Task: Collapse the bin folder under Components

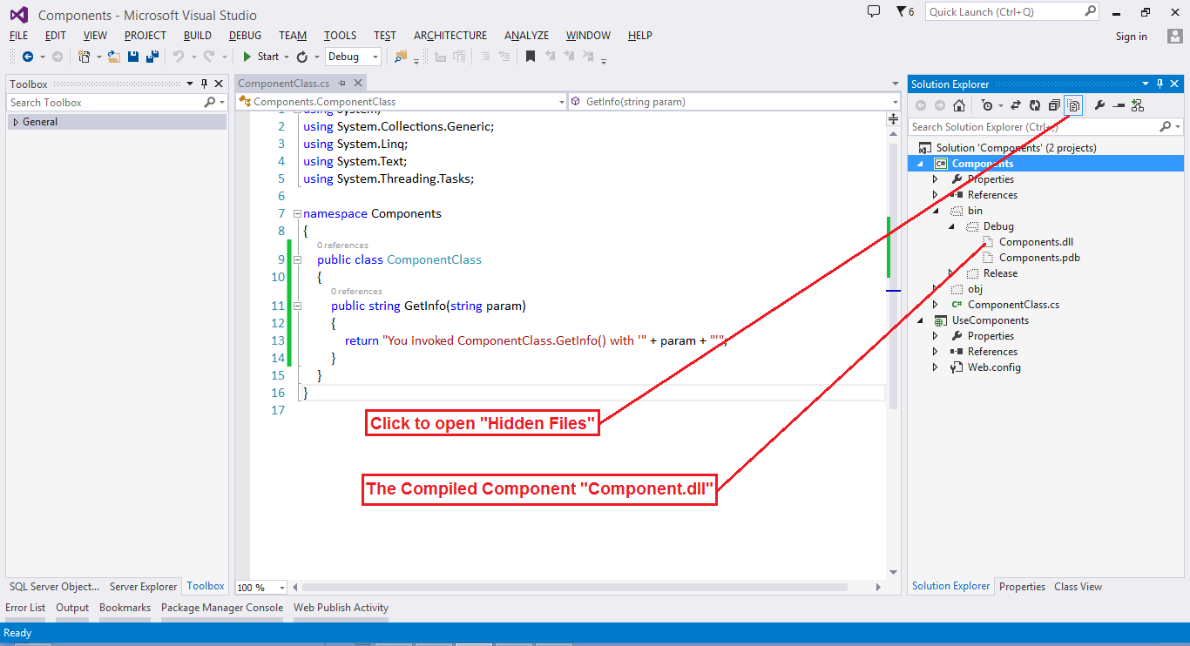Action: pos(936,210)
